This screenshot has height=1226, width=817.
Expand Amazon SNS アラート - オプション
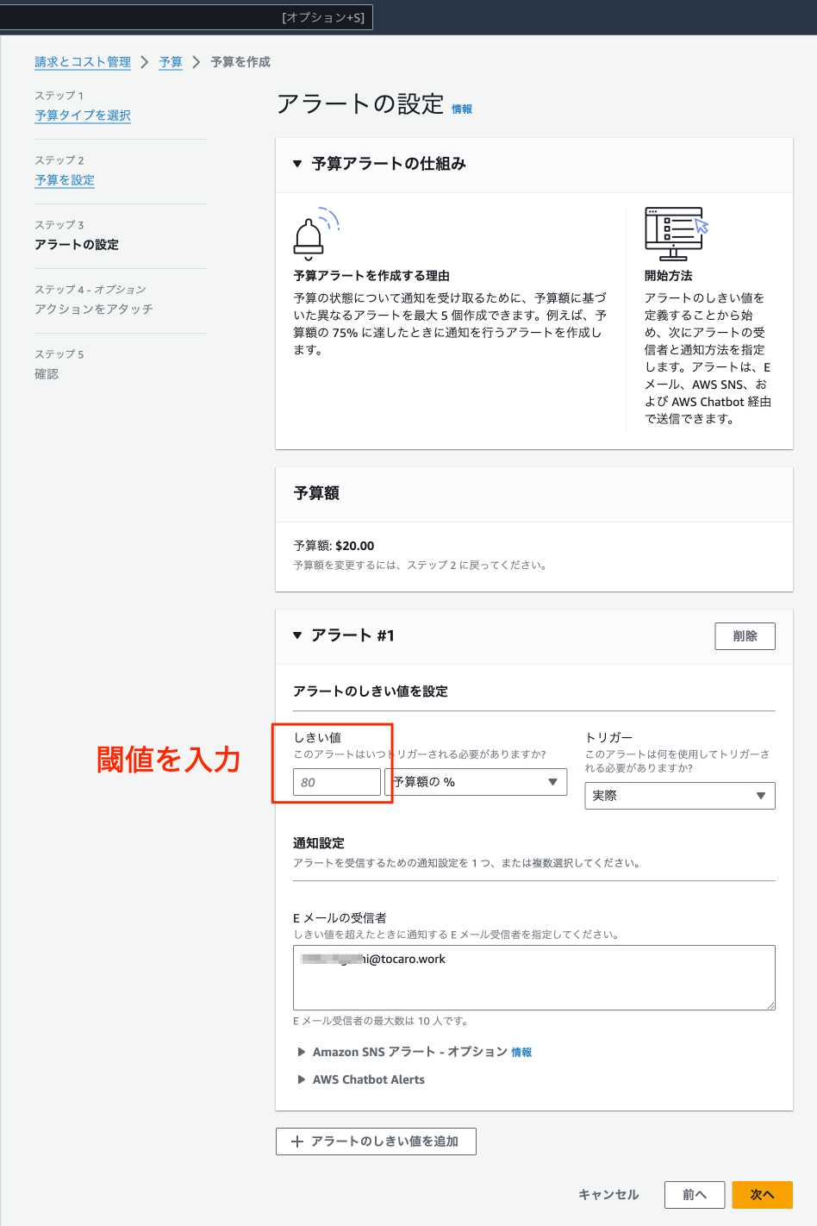point(302,1051)
